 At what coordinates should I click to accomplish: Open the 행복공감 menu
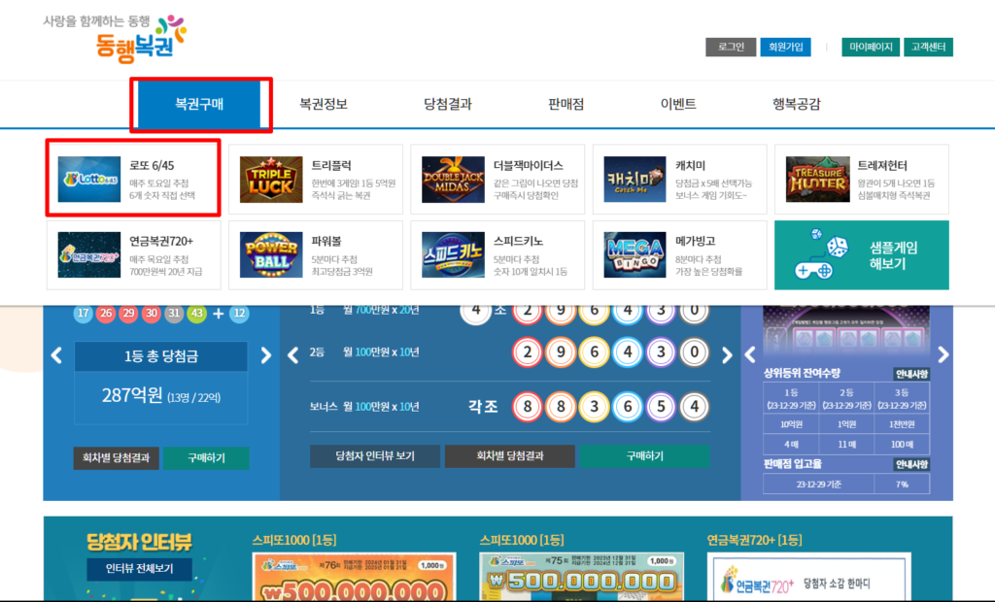tap(797, 104)
